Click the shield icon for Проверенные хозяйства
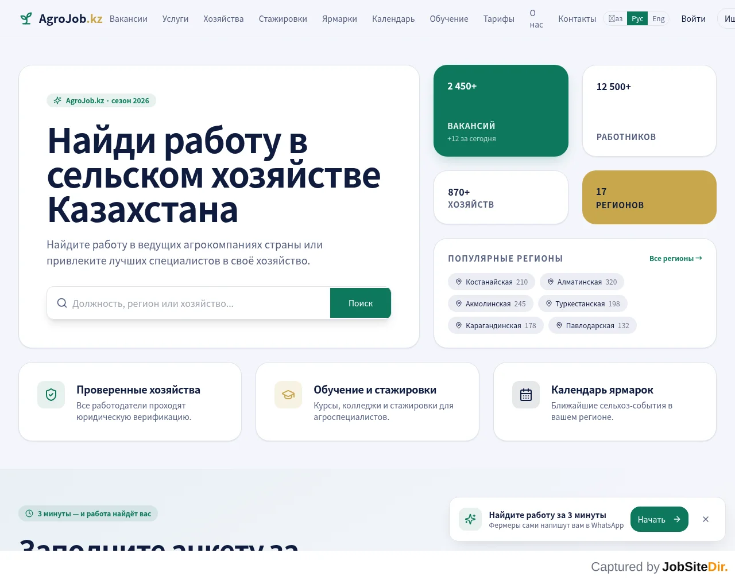Screen dimensions: 735x584 (x=51, y=395)
